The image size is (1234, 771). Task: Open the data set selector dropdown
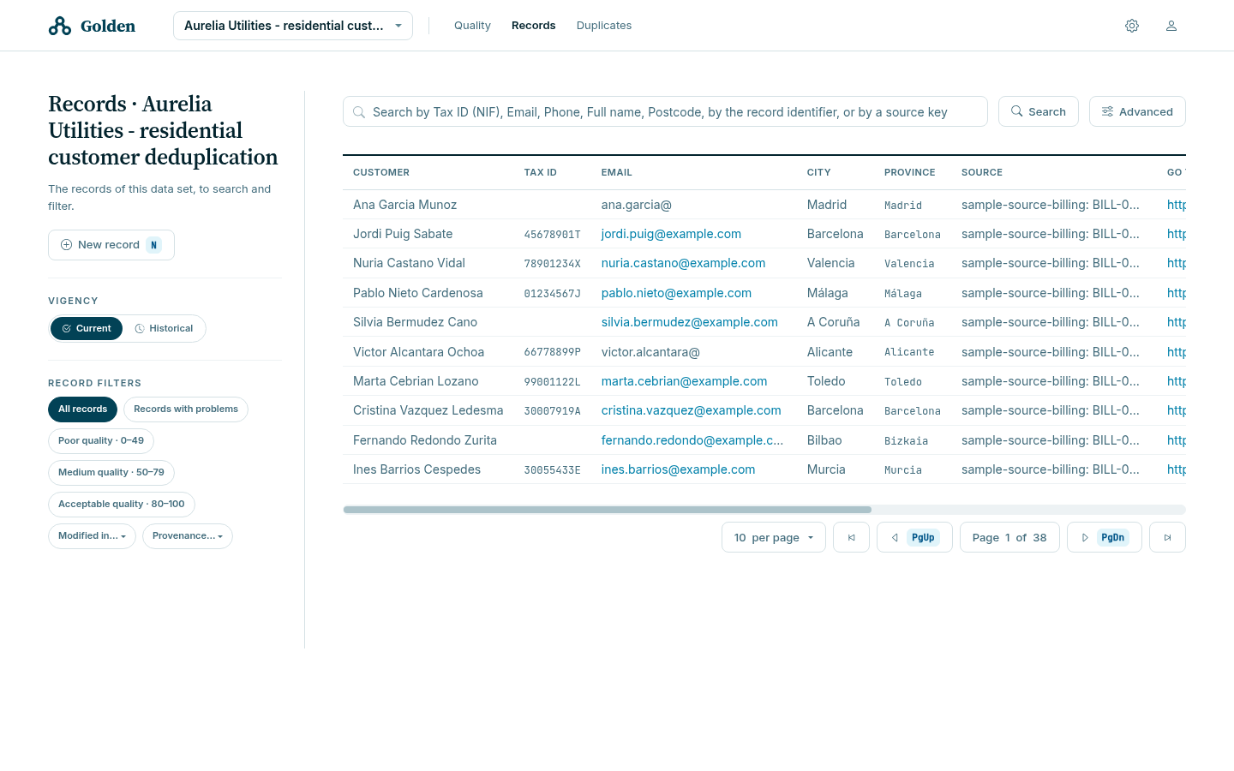[x=293, y=26]
